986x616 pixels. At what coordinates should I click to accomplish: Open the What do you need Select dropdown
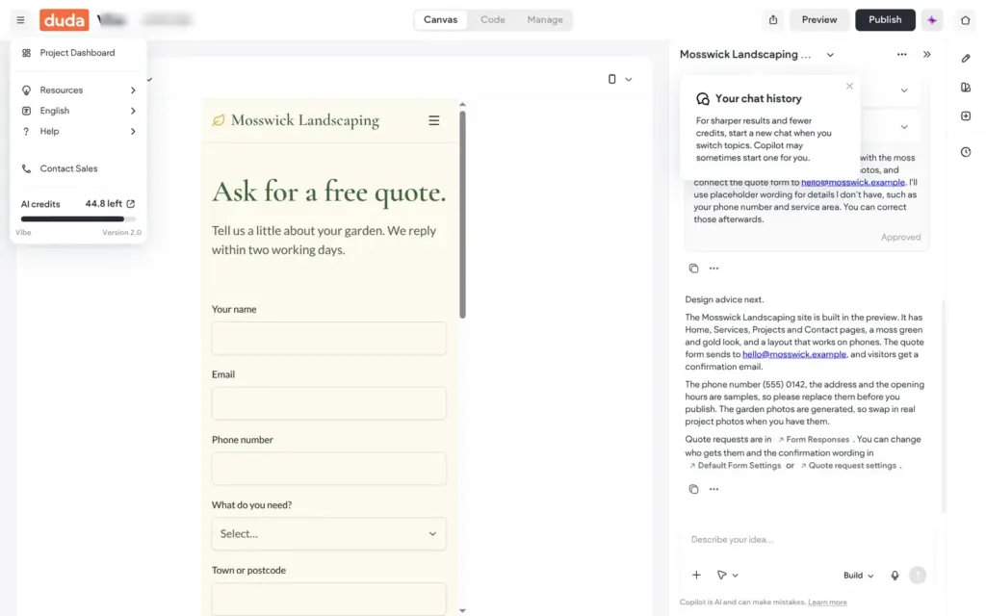pyautogui.click(x=329, y=533)
